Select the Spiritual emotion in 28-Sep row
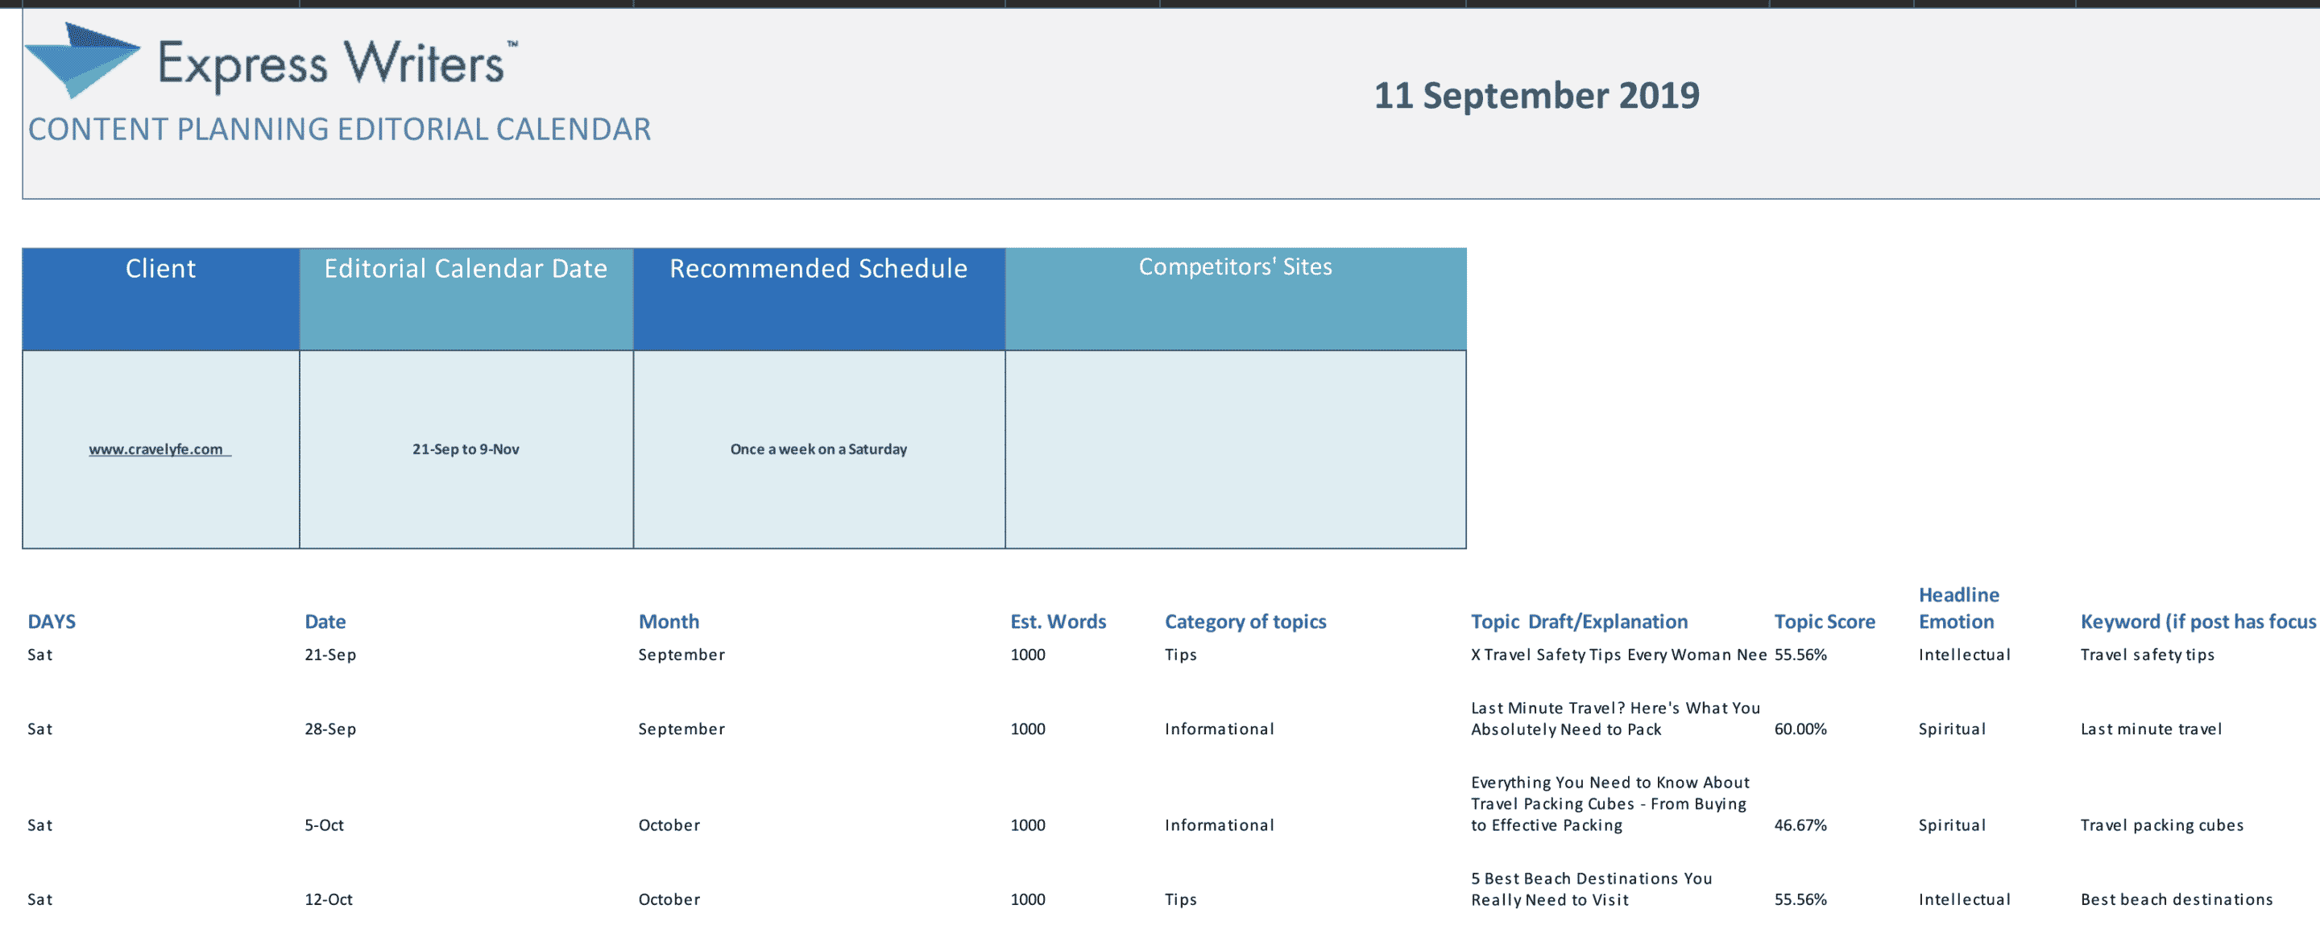 1952,729
